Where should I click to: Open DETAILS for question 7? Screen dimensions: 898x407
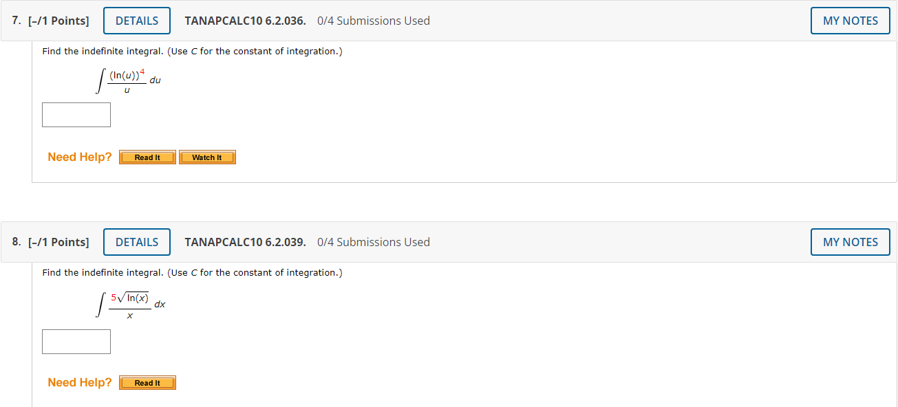pyautogui.click(x=136, y=21)
